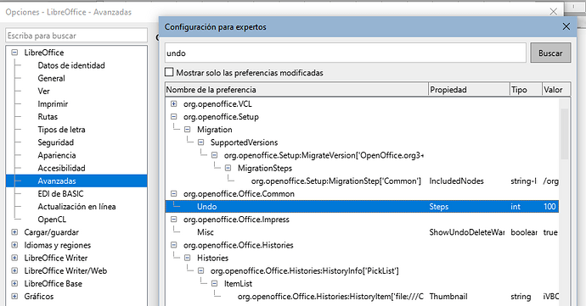
Task: Select the MigrationStep['Common'] IncludedNodes row
Action: [x=362, y=181]
